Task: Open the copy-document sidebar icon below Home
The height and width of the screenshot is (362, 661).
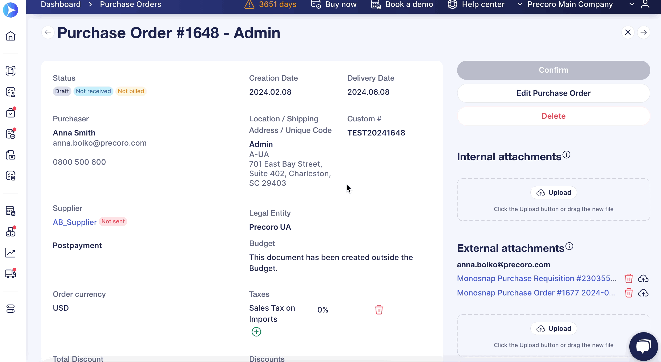Action: point(11,71)
